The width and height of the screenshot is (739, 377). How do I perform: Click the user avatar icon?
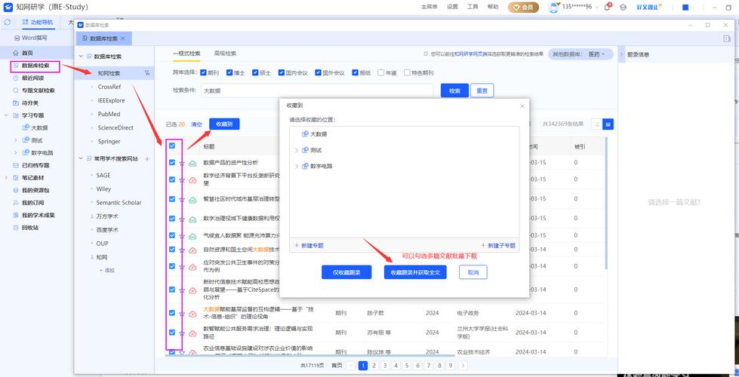click(554, 7)
